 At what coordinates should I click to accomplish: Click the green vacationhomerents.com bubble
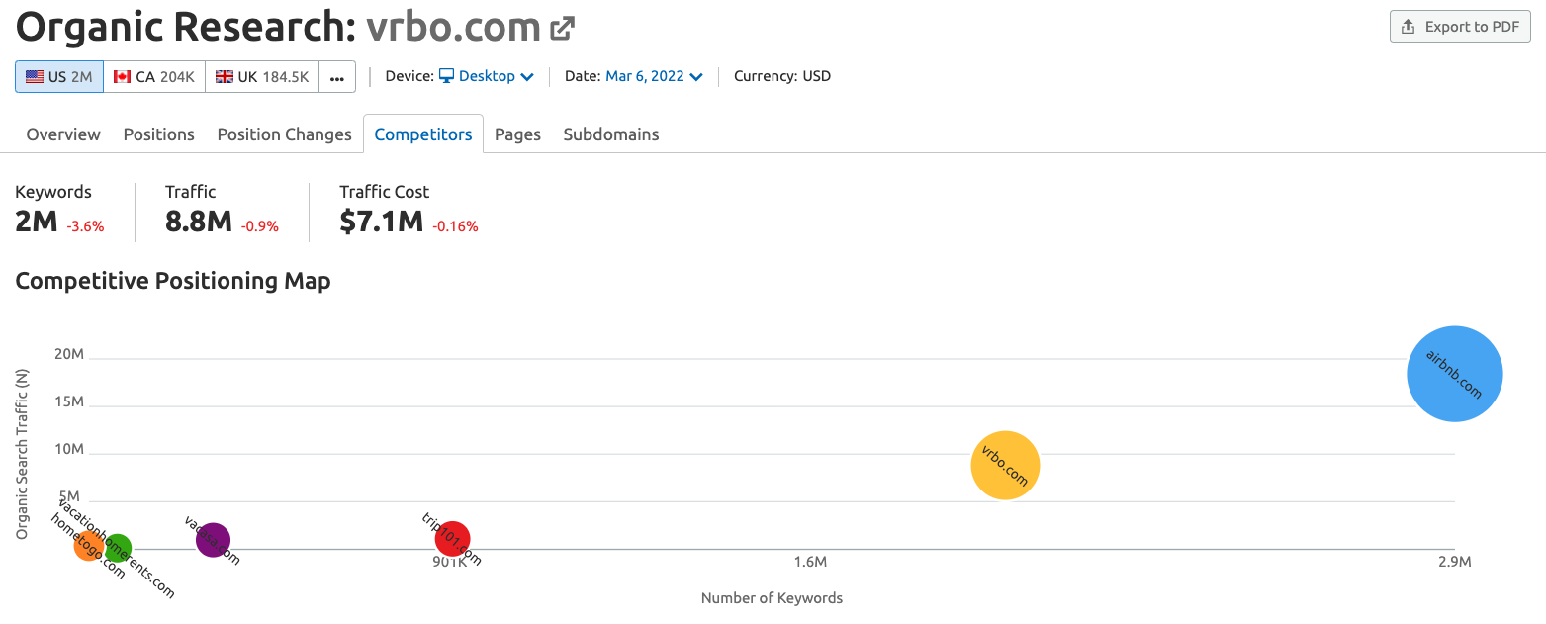(118, 548)
